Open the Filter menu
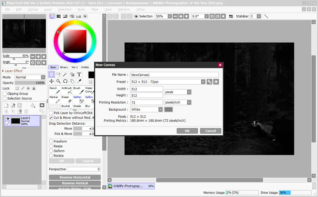 pyautogui.click(x=95, y=9)
